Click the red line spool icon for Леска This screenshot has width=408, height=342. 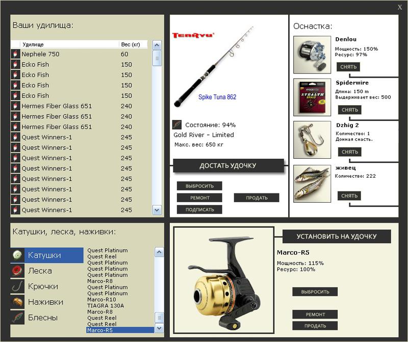pos(17,271)
